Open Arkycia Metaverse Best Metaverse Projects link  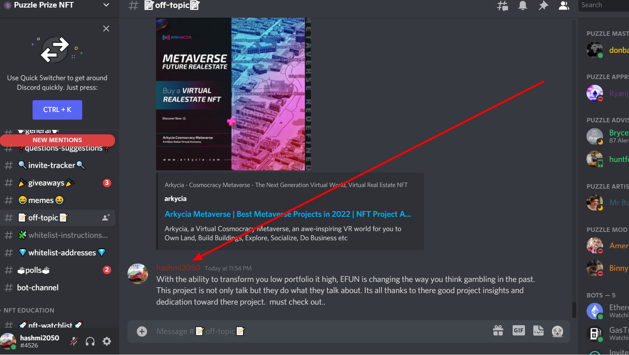(287, 214)
